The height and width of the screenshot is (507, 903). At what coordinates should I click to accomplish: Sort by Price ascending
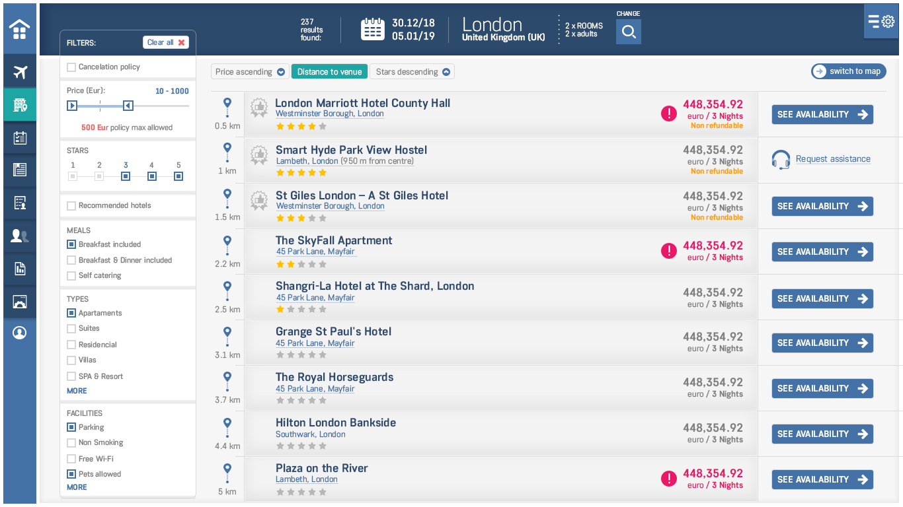pos(251,72)
